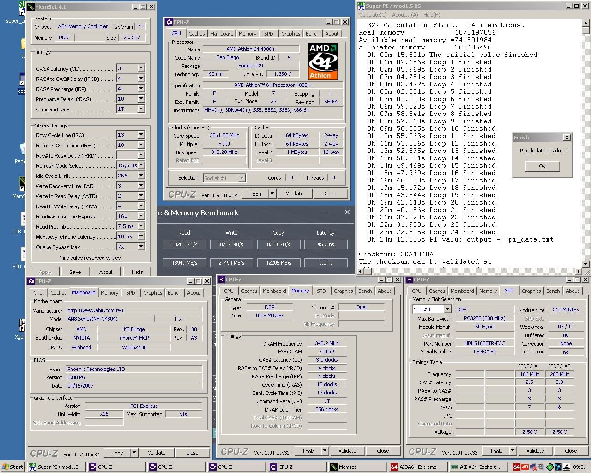This screenshot has width=591, height=473.
Task: Click the ATI tray icon
Action: click(525, 467)
